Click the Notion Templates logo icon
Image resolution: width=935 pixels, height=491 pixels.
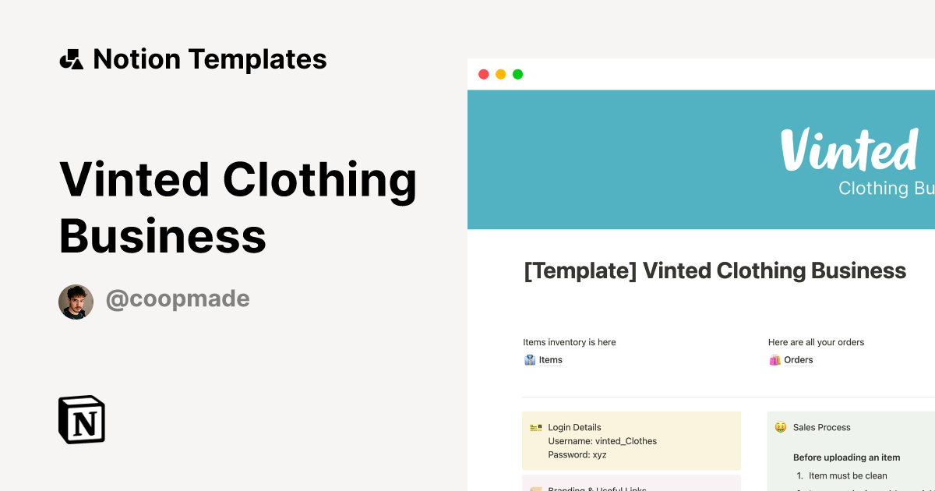pos(71,58)
